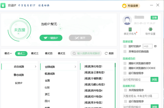
Task: Switch to 模式五 tab
Action: (x=62, y=53)
